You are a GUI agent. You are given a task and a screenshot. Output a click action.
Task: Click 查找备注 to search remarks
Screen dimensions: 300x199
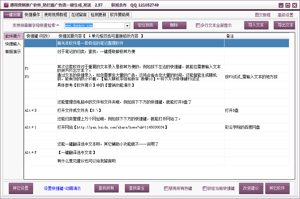(x=137, y=188)
